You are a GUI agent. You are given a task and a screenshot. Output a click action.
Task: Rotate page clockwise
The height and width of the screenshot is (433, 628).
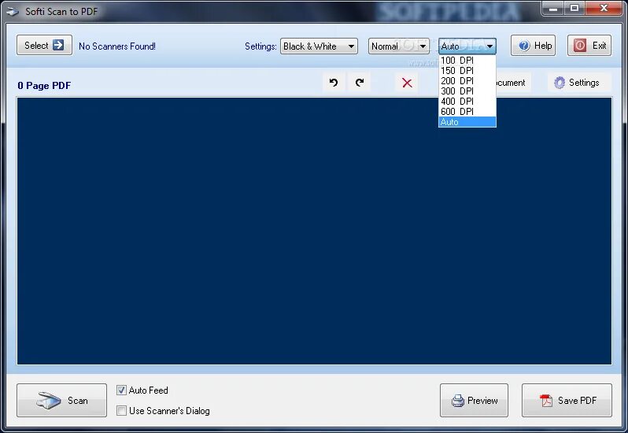(360, 83)
